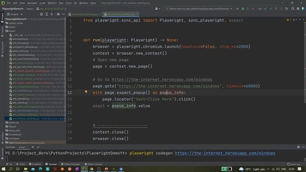Open the Python Packages tool window
Screen dimensions: 306x172
[70, 164]
